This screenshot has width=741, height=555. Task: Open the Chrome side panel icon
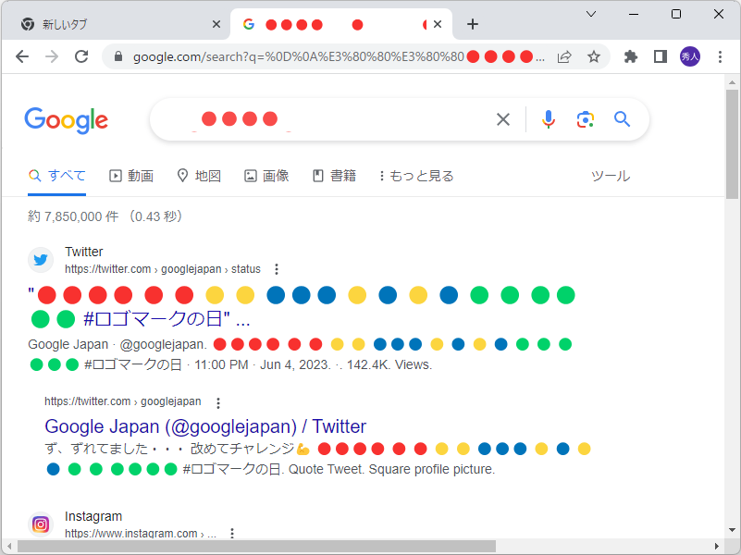(660, 56)
